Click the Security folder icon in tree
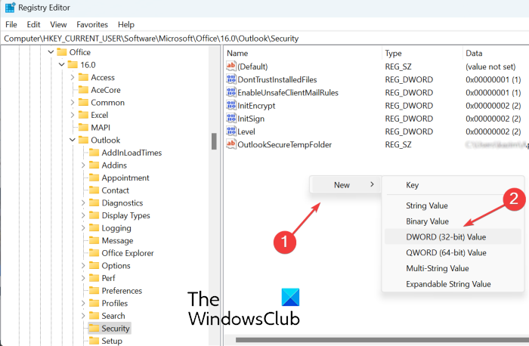Image resolution: width=529 pixels, height=346 pixels. pos(94,328)
